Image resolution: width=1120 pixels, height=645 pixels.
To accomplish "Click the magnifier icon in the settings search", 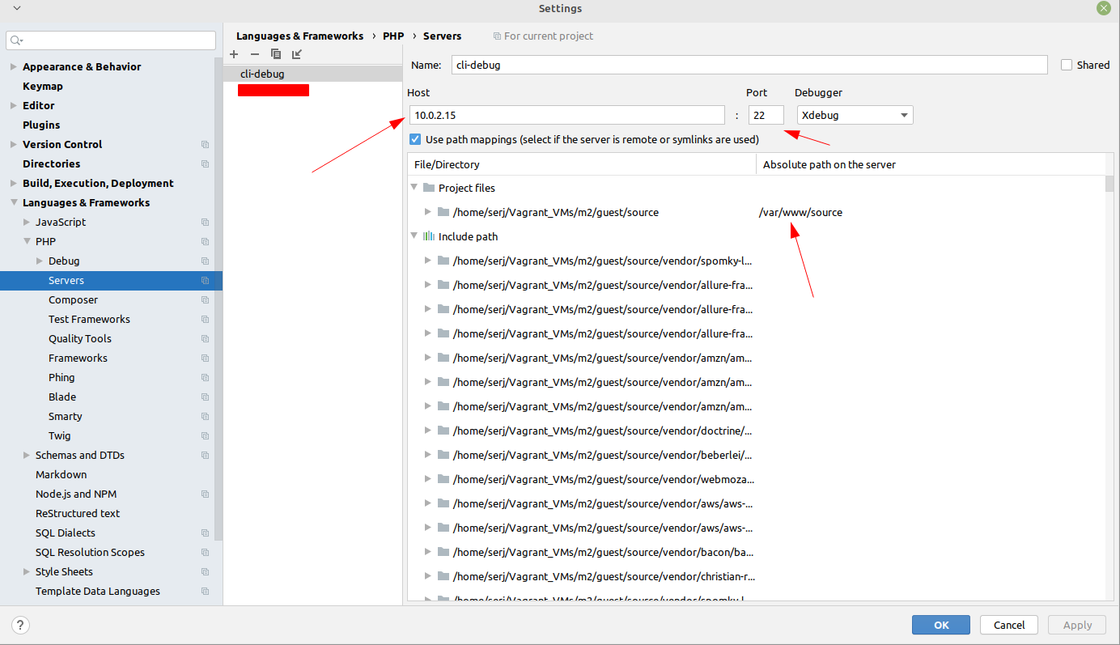I will (17, 40).
